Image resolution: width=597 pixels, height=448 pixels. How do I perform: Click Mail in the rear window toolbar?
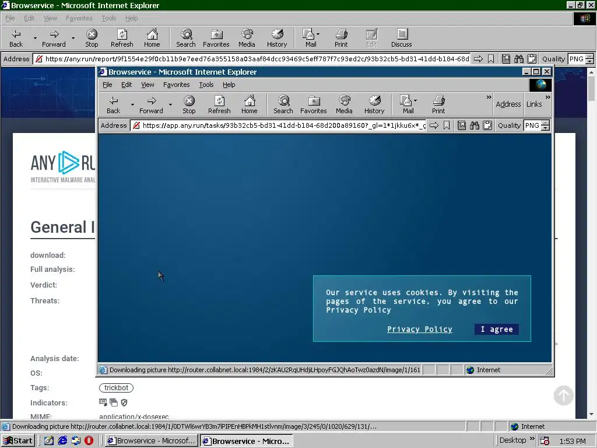click(310, 38)
